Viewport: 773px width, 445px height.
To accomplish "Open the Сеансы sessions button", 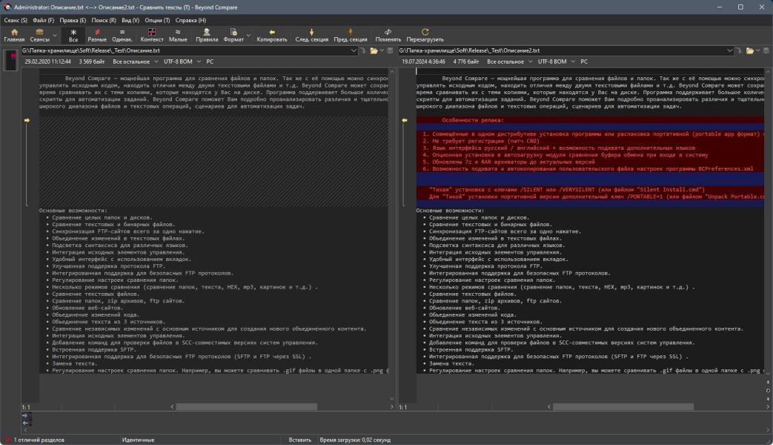I will (39, 35).
